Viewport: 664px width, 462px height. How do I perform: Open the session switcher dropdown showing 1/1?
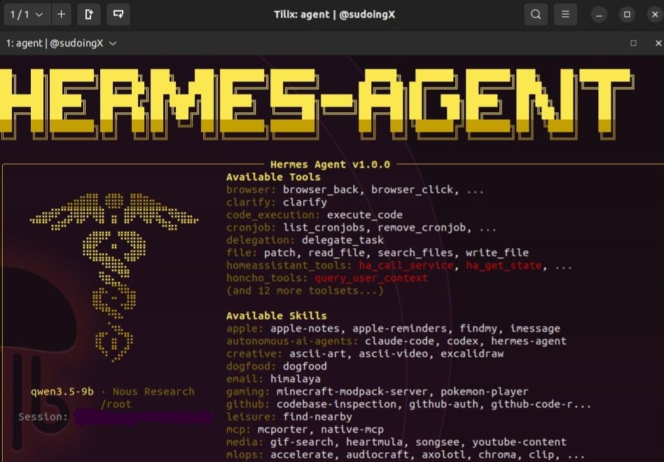(27, 15)
